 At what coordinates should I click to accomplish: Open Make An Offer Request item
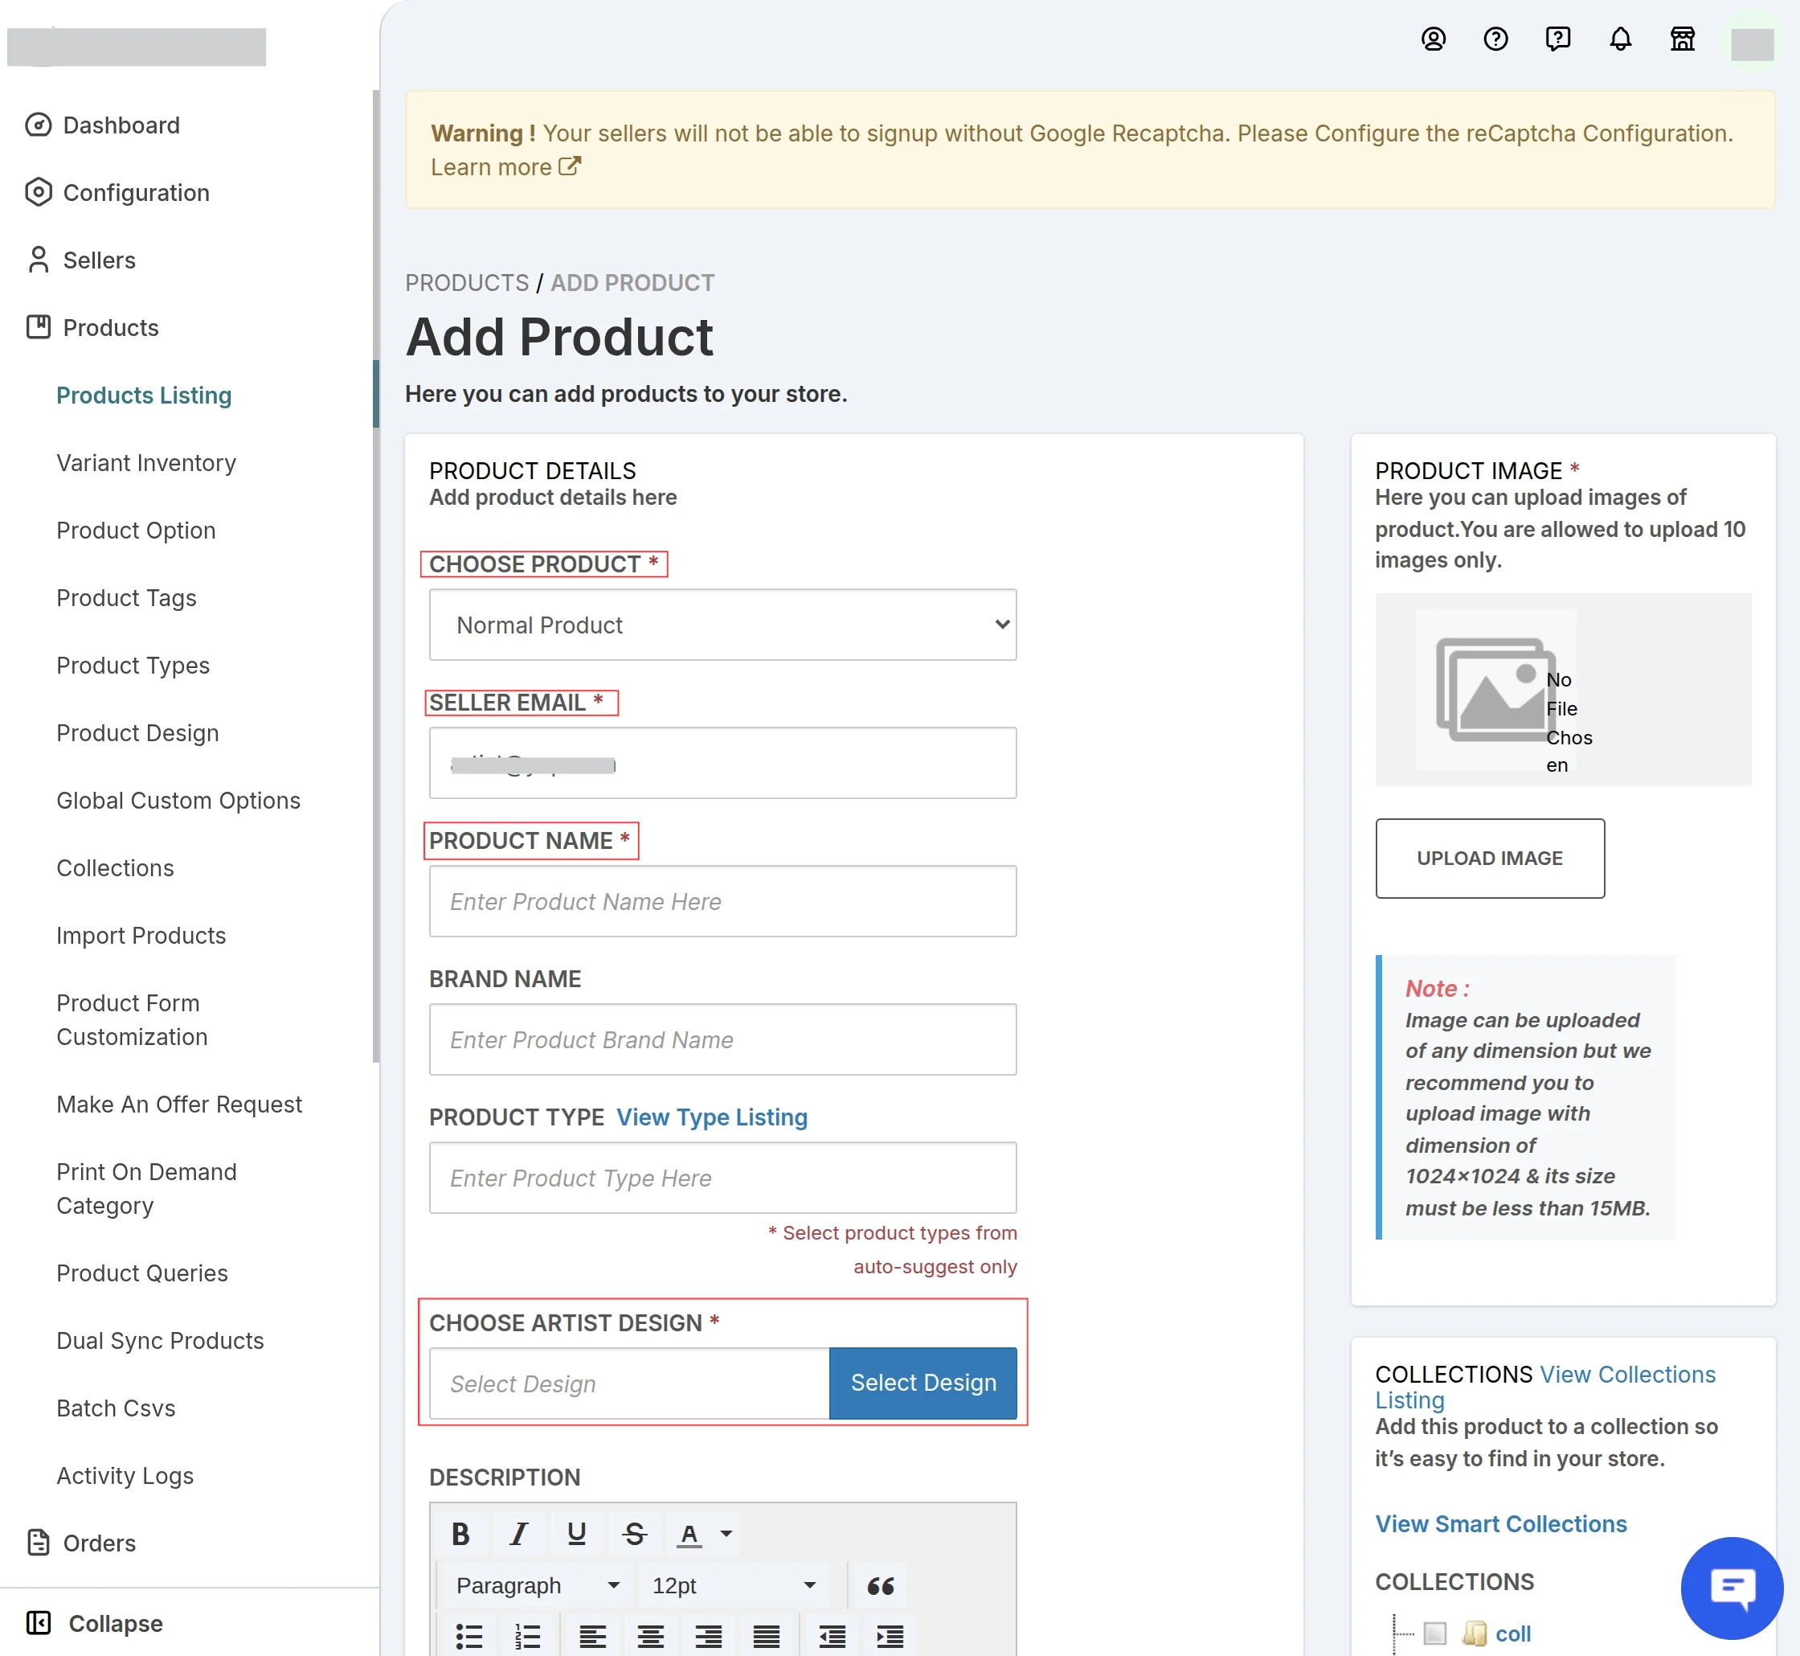click(x=179, y=1104)
